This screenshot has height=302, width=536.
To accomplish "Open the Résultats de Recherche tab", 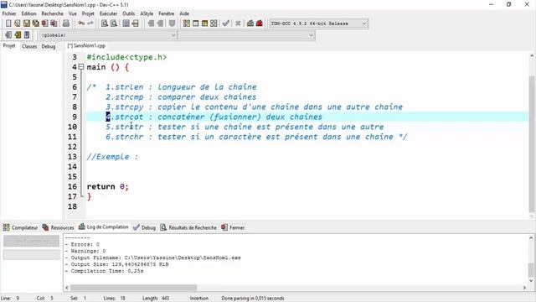I will 188,227.
